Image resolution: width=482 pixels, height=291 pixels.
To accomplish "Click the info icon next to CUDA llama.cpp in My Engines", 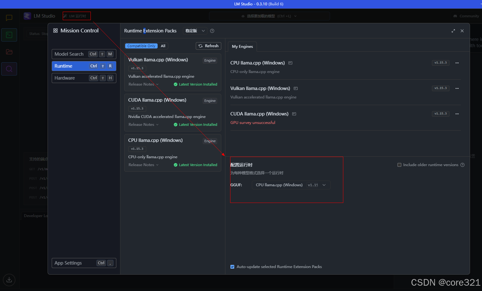I will coord(294,114).
